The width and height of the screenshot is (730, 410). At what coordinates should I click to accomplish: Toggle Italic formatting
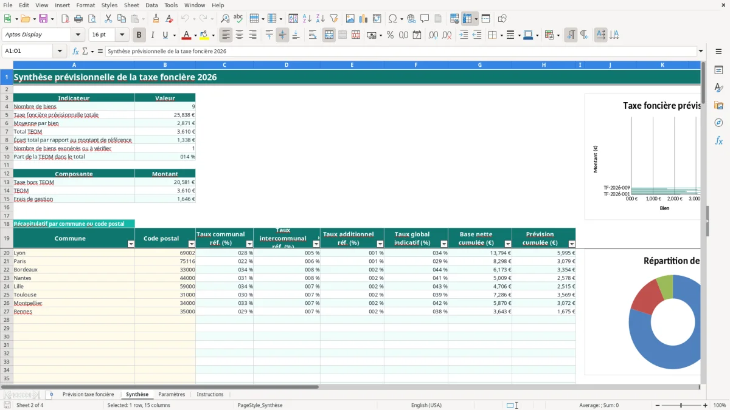(152, 35)
